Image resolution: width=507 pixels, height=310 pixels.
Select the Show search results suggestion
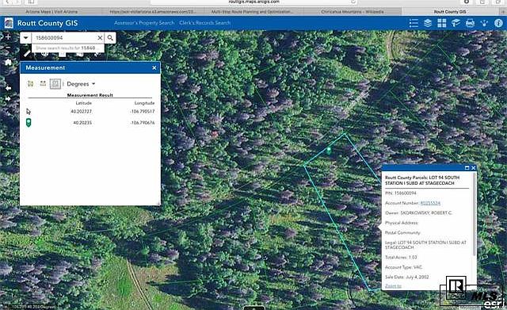(x=68, y=48)
